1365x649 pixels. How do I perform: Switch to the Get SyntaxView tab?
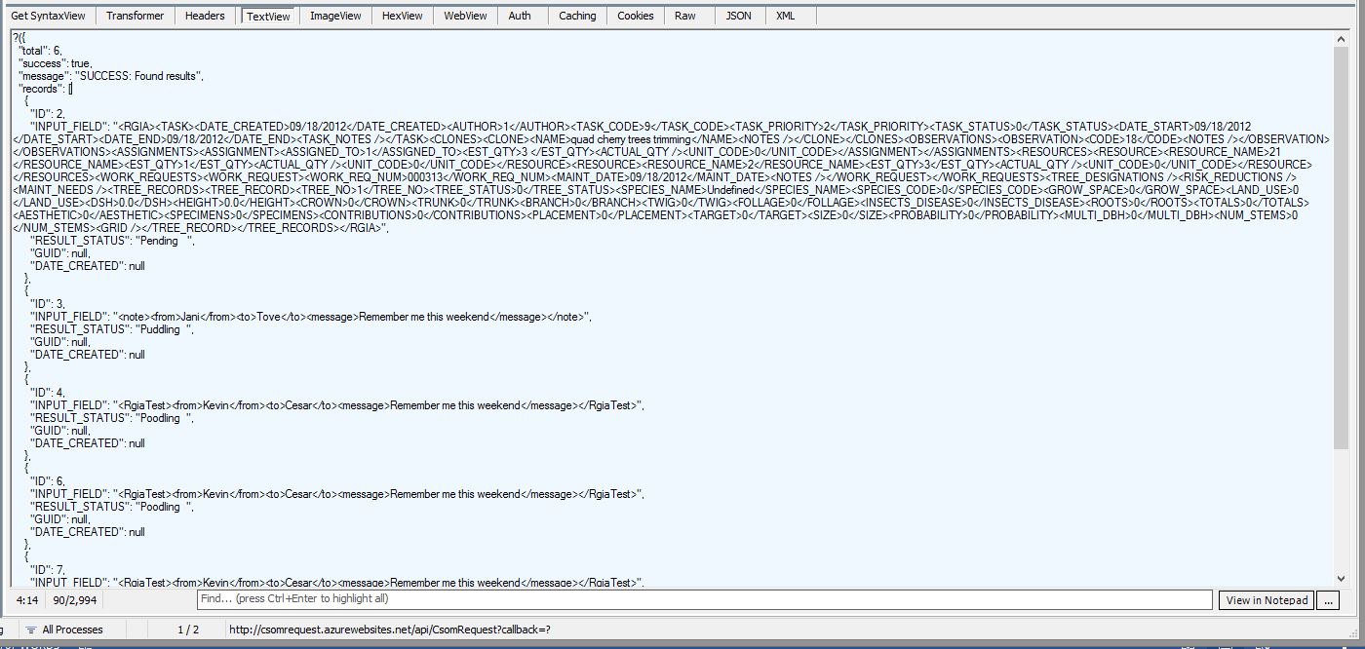pyautogui.click(x=48, y=16)
